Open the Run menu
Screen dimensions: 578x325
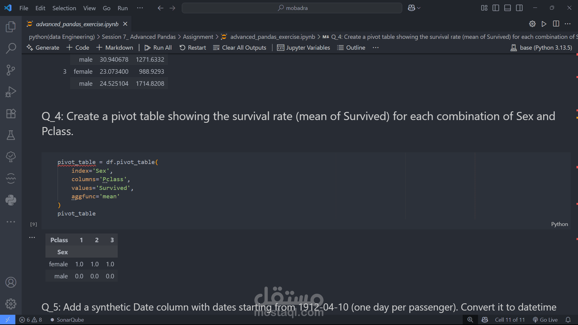123,8
